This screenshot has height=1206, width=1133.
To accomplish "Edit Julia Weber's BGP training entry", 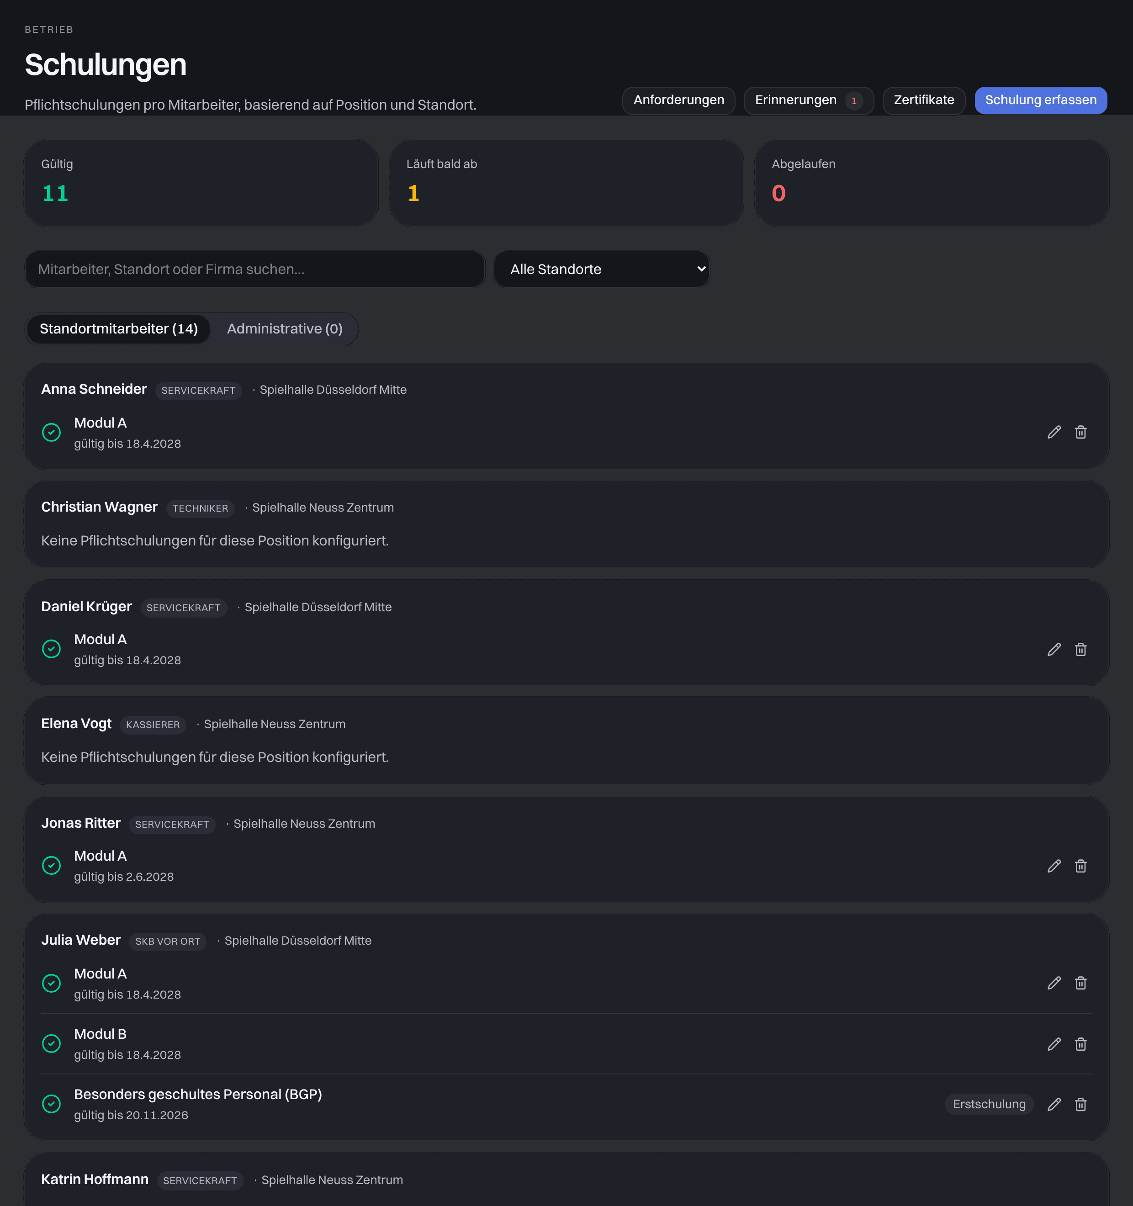I will pyautogui.click(x=1054, y=1104).
